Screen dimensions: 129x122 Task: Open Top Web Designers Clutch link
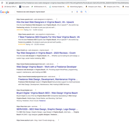[x=46, y=53]
